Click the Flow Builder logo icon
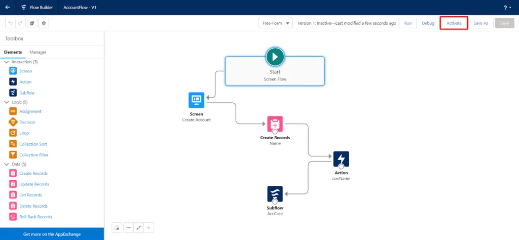519x240 pixels. (24, 7)
